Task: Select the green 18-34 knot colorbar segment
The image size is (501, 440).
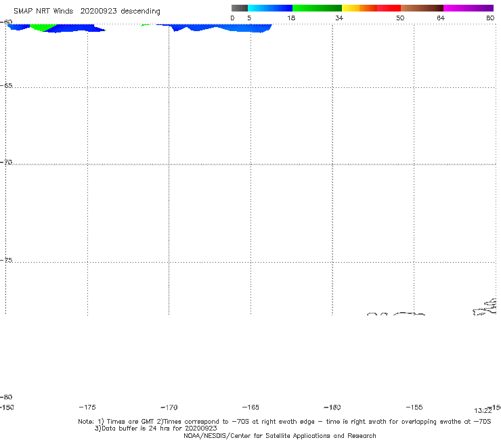Action: [x=317, y=8]
